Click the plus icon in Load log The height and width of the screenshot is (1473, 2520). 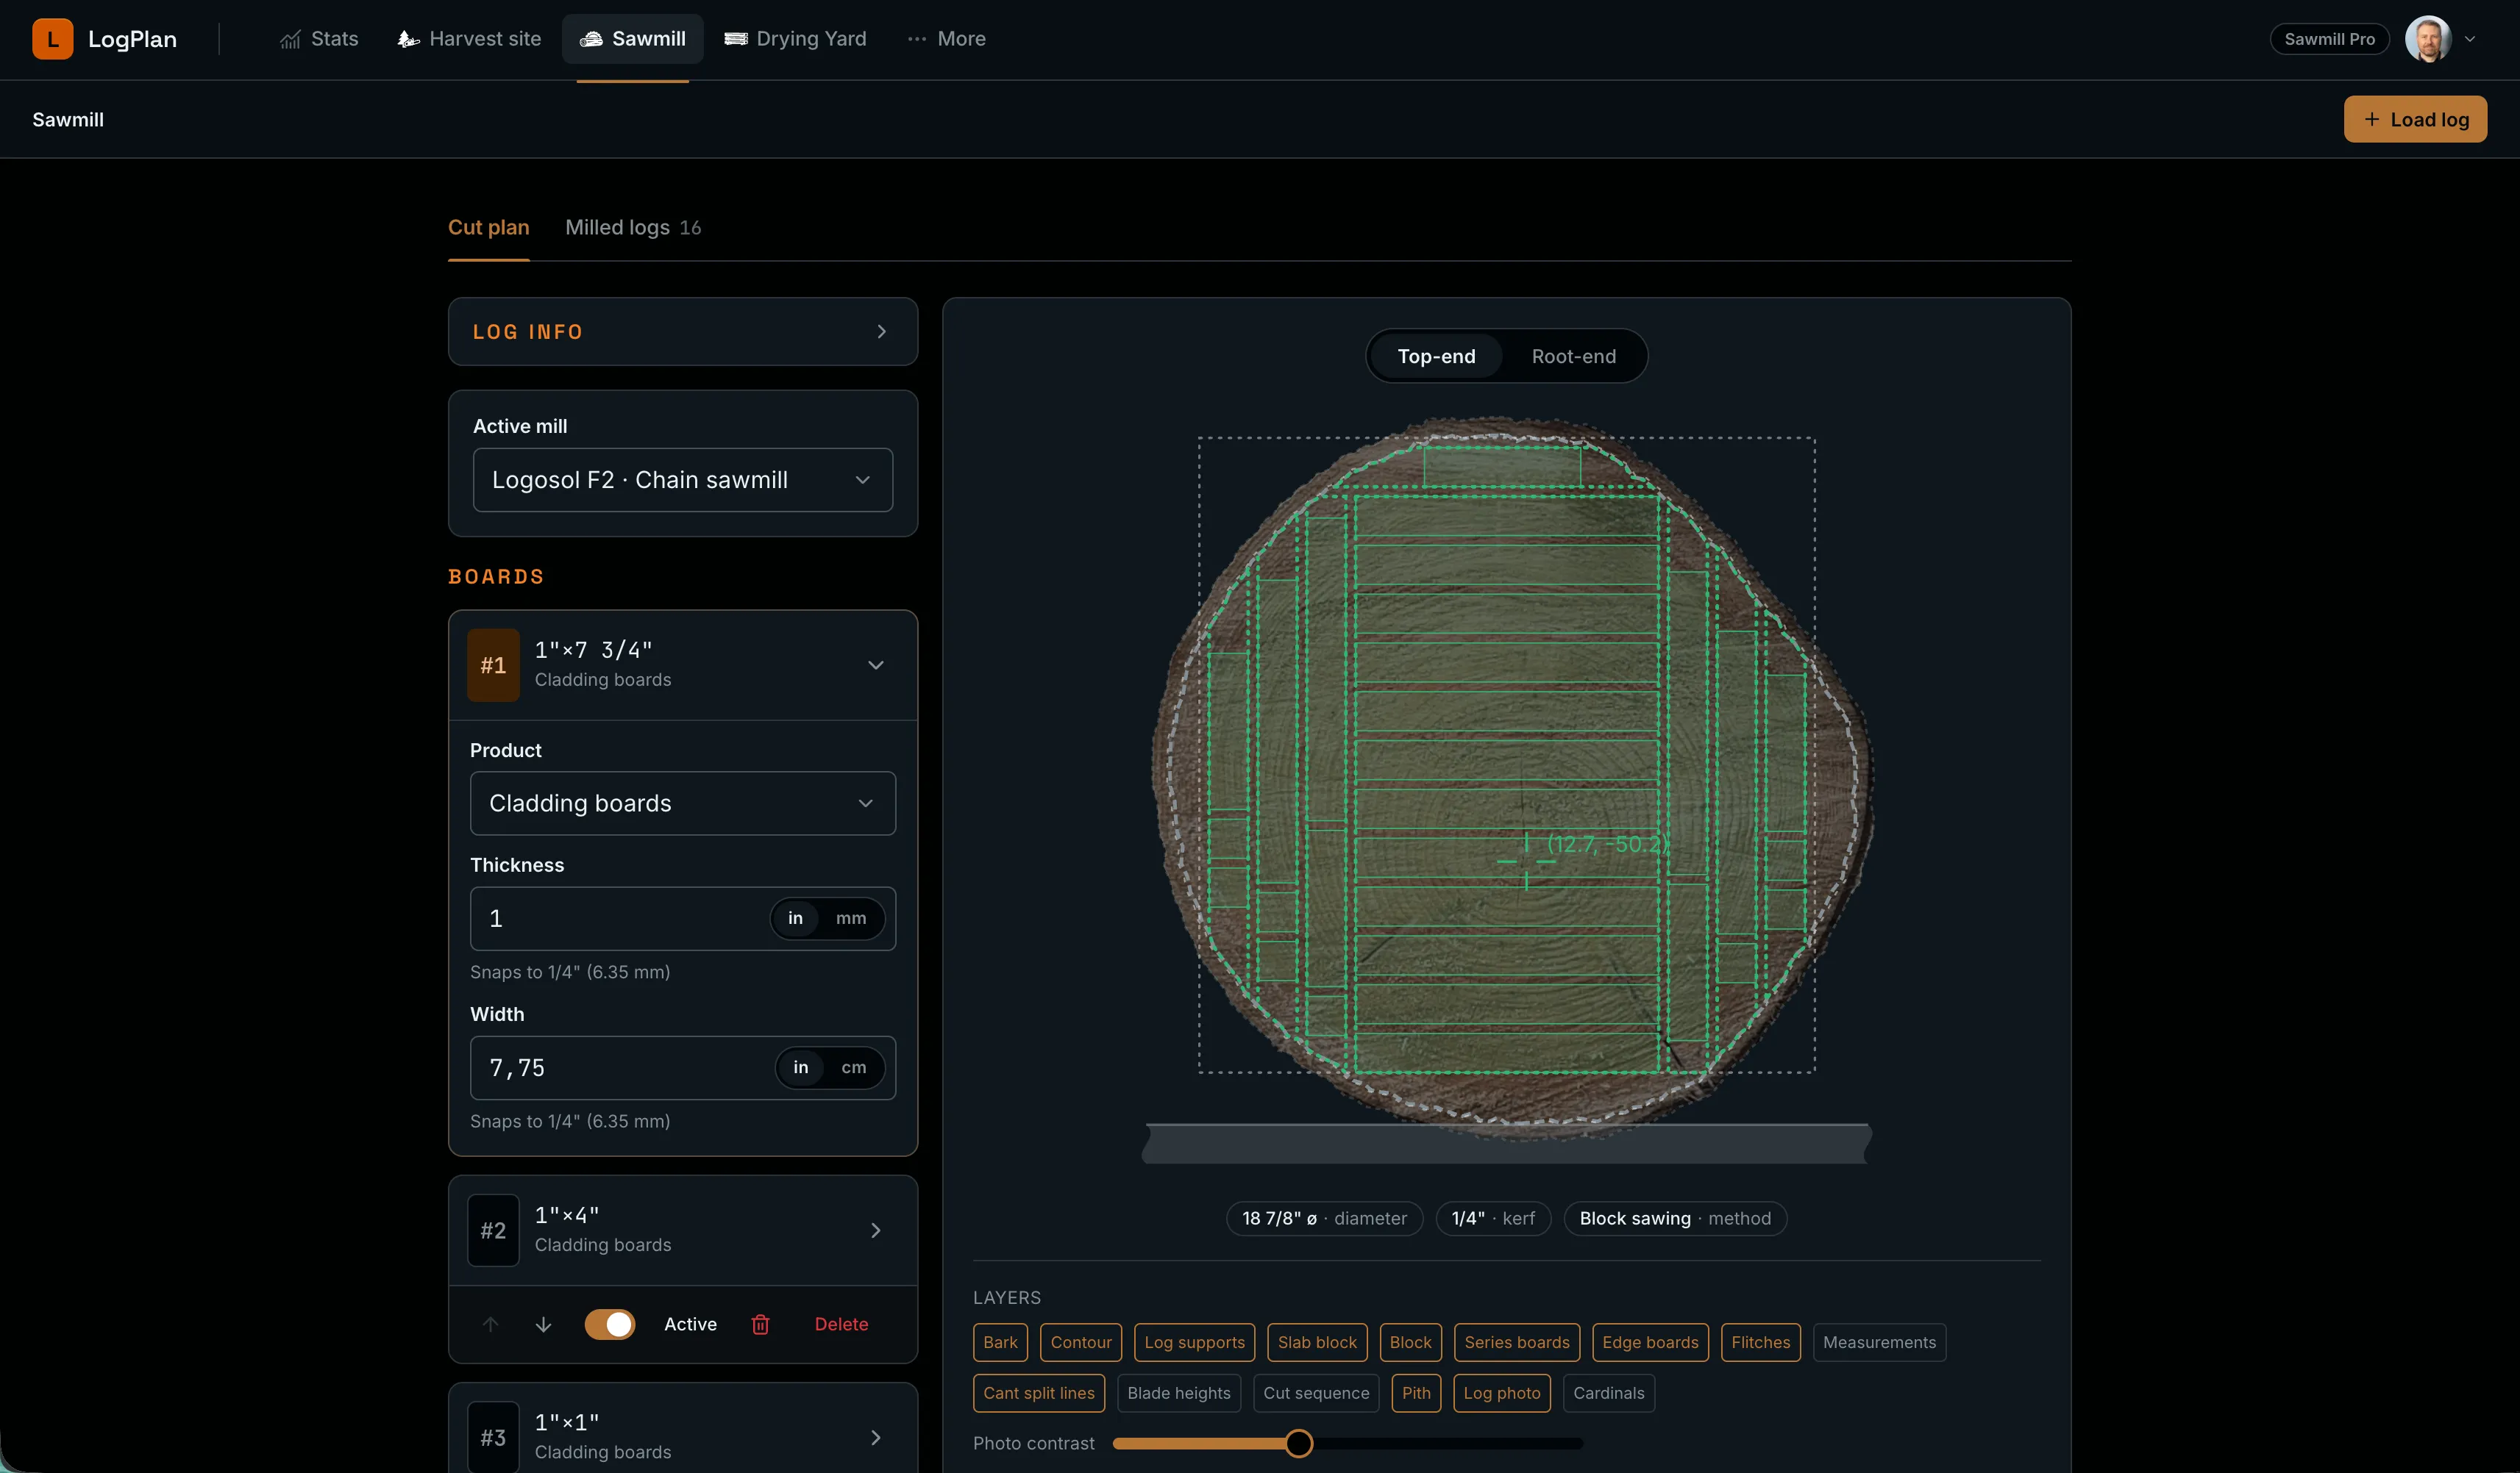[2371, 119]
